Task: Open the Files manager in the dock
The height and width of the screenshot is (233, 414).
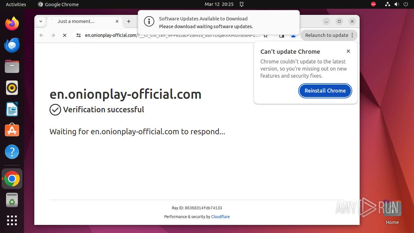Action: pyautogui.click(x=12, y=66)
